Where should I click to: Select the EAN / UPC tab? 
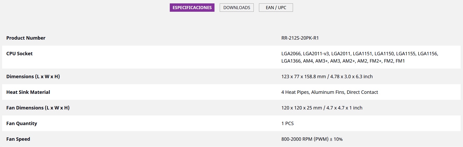[x=276, y=8]
